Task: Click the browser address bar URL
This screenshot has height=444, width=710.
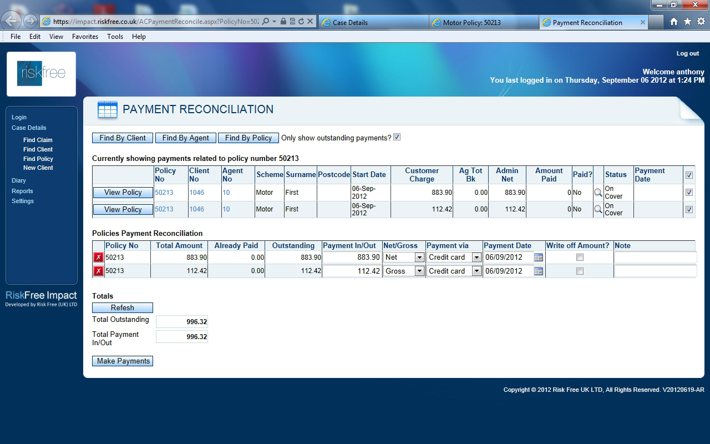Action: tap(156, 22)
